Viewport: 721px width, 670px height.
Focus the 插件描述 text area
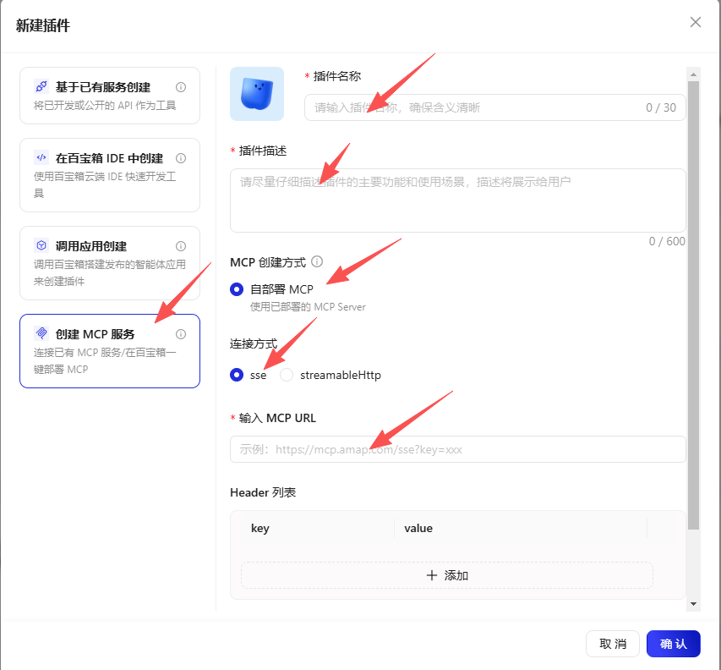pos(457,200)
